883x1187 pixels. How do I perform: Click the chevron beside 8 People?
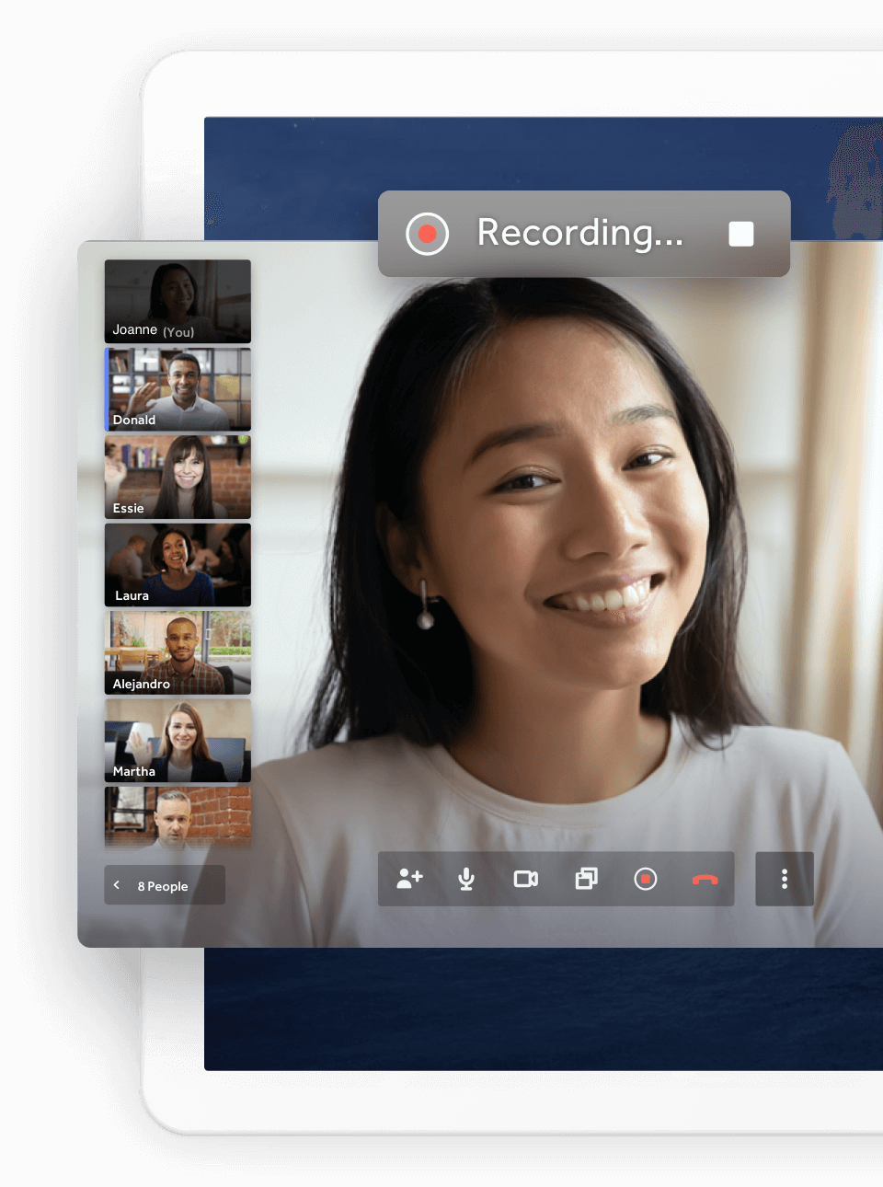pos(117,884)
